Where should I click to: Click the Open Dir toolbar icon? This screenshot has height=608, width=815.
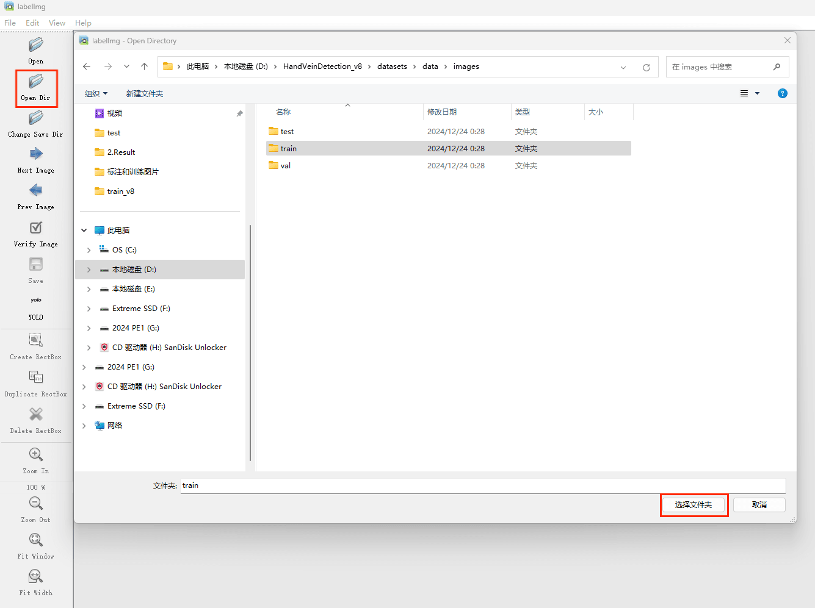tap(36, 82)
